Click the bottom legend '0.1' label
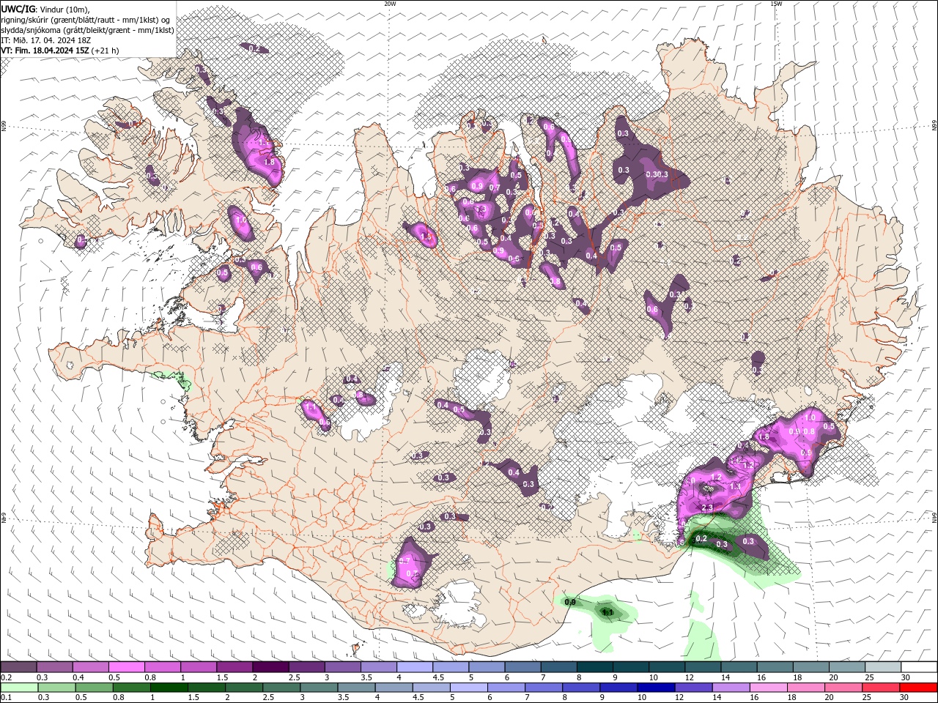The height and width of the screenshot is (703, 938). tap(5, 697)
